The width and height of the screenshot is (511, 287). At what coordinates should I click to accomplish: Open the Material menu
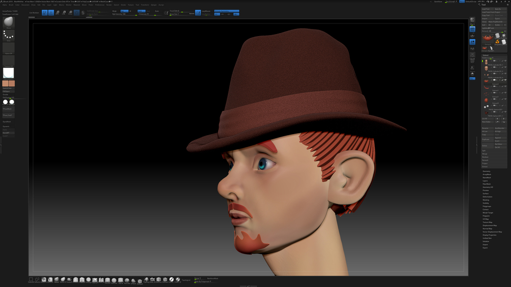(x=77, y=5)
